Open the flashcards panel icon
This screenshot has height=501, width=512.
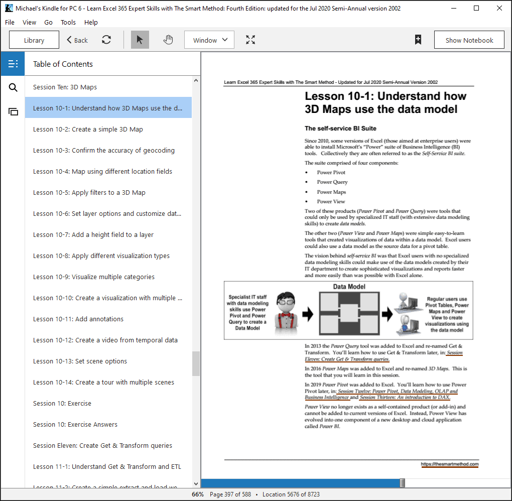[x=13, y=112]
